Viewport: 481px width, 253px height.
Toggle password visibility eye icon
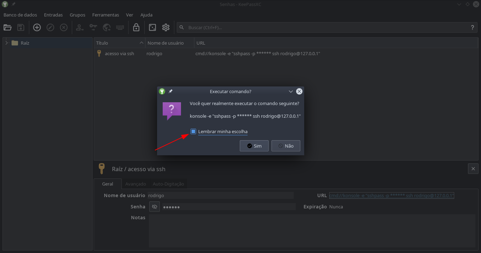click(154, 207)
